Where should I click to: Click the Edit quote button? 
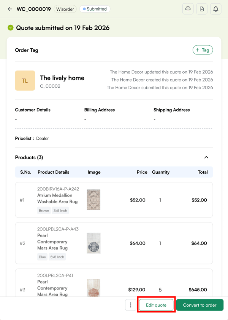(x=156, y=305)
